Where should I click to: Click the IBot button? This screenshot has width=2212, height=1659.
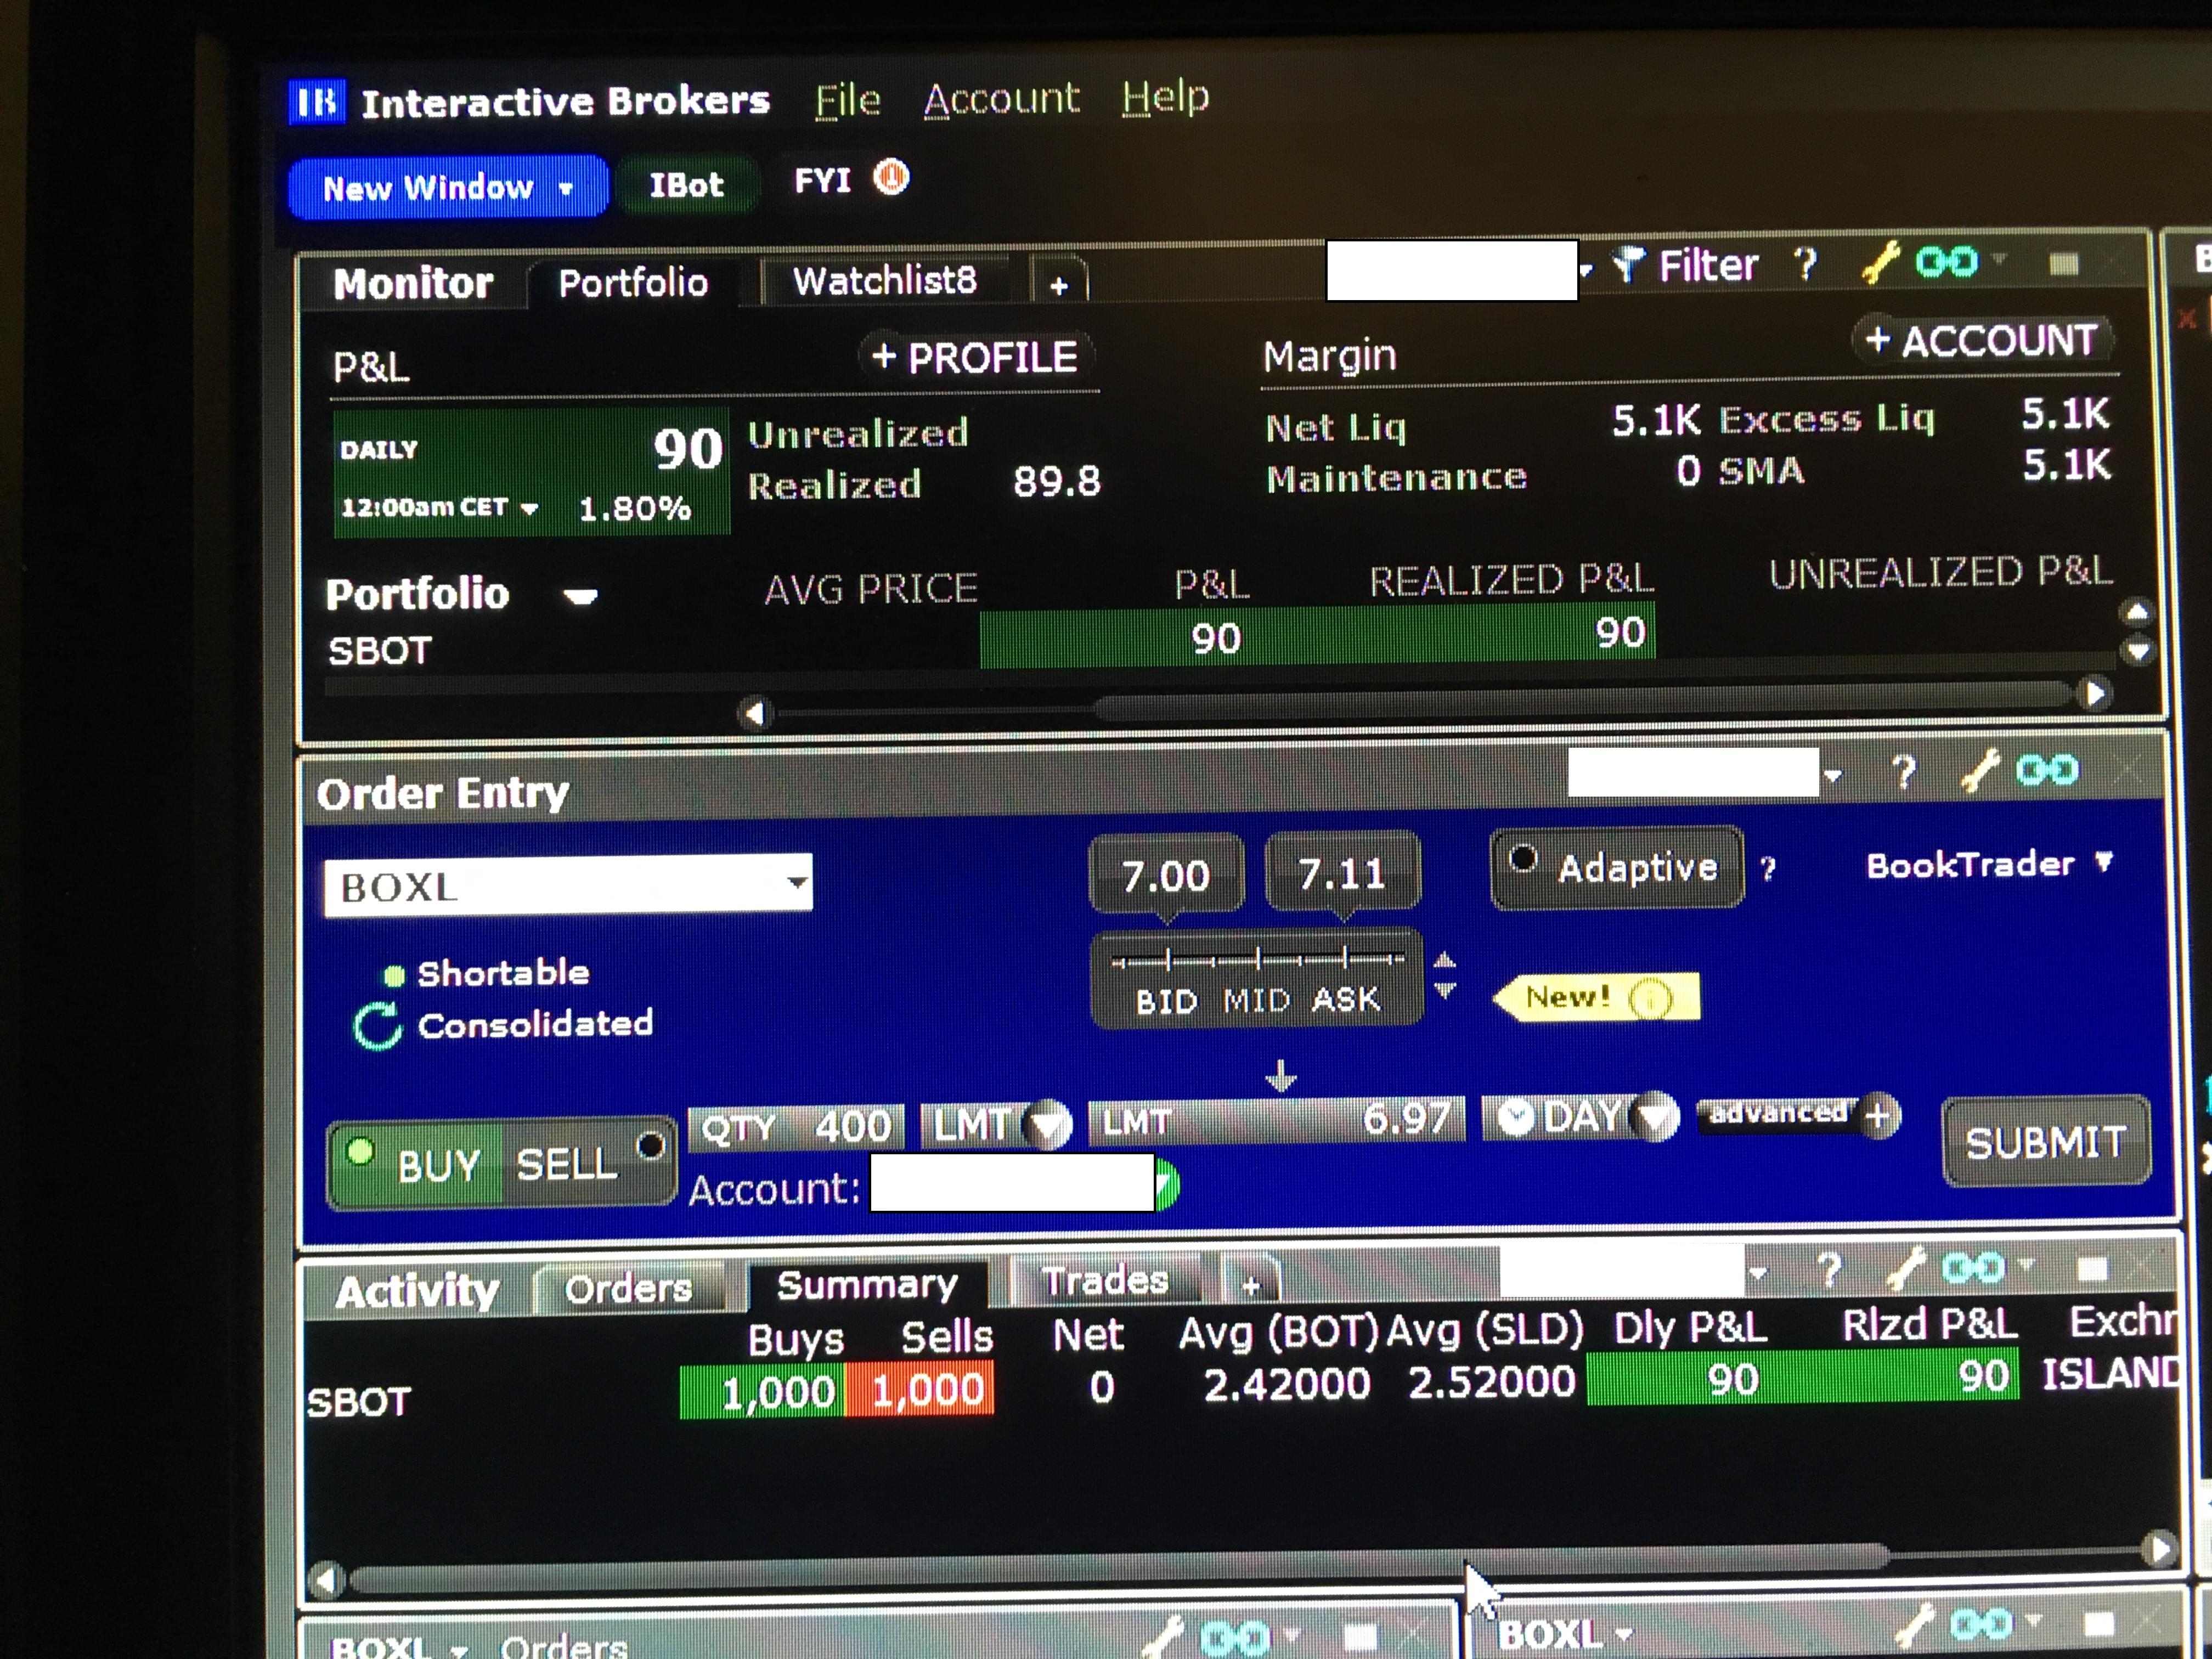point(686,185)
